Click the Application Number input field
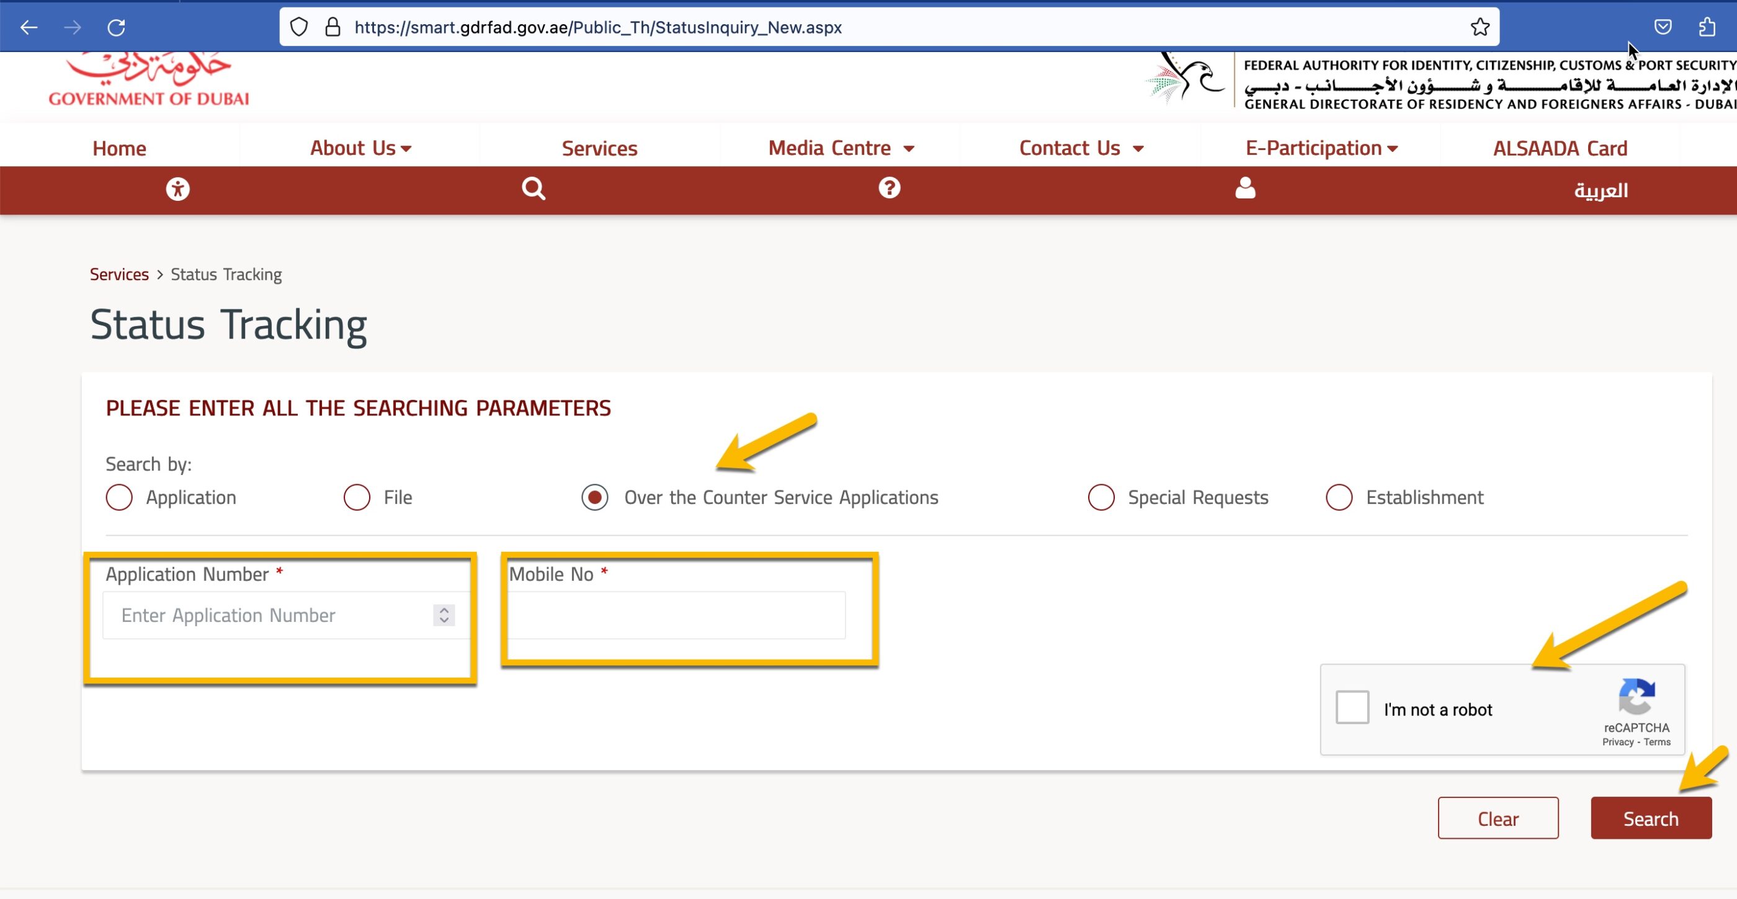Screen dimensions: 1737x899 (270, 614)
